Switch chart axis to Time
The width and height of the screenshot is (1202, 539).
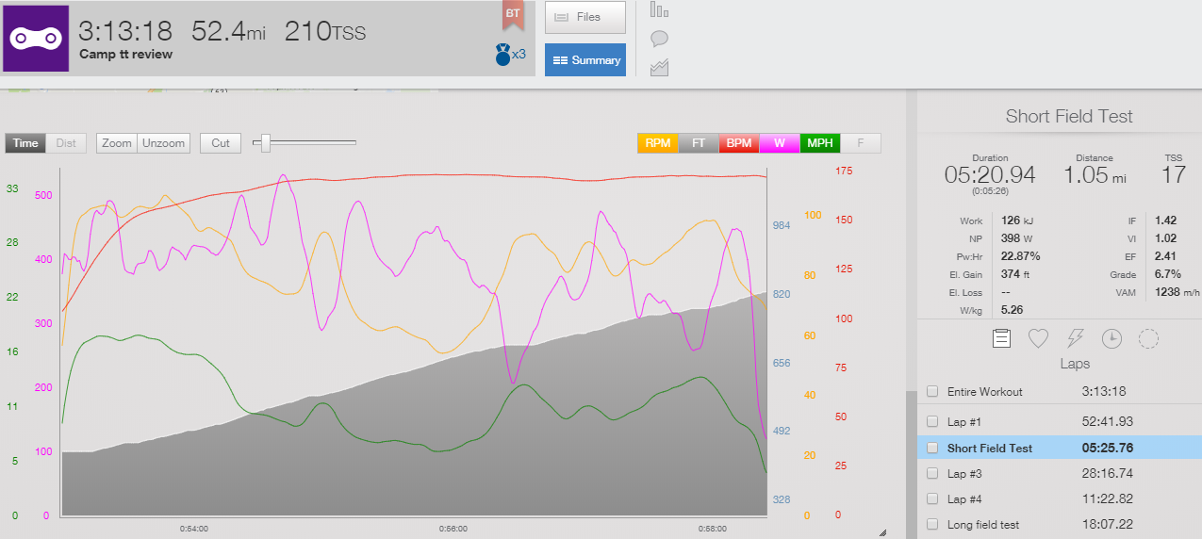(25, 143)
